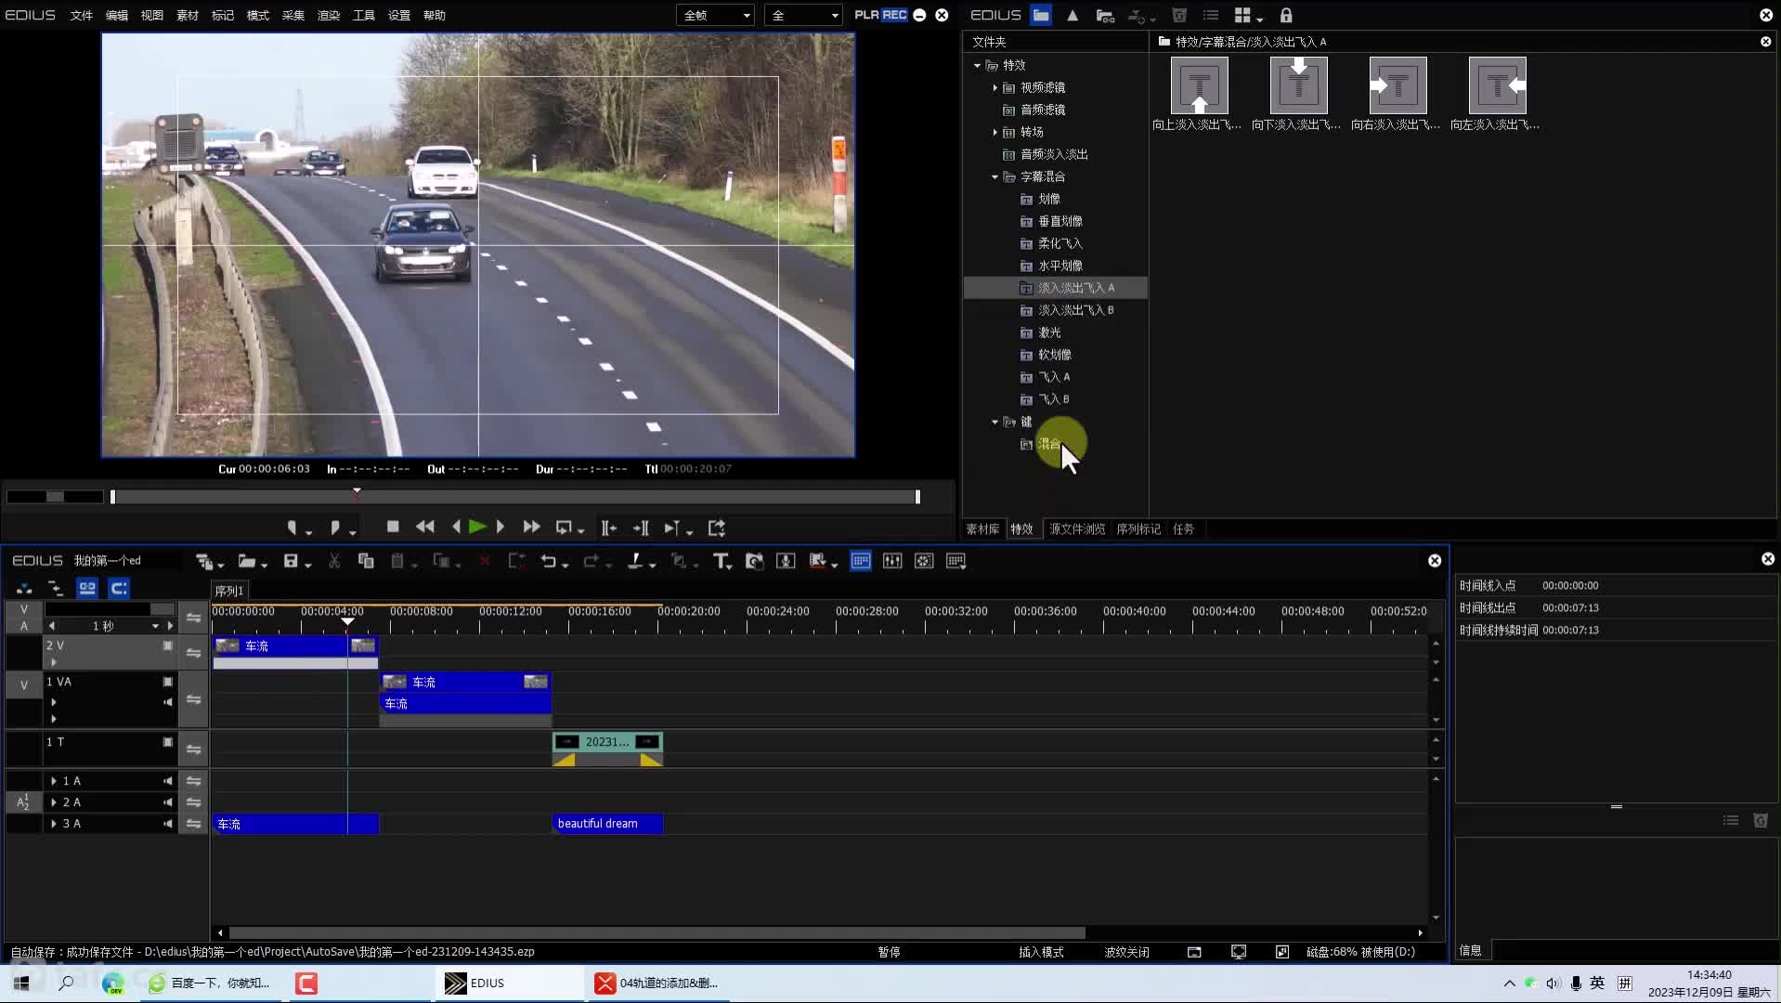The image size is (1781, 1003).
Task: Click the Stop playback button
Action: (x=393, y=527)
